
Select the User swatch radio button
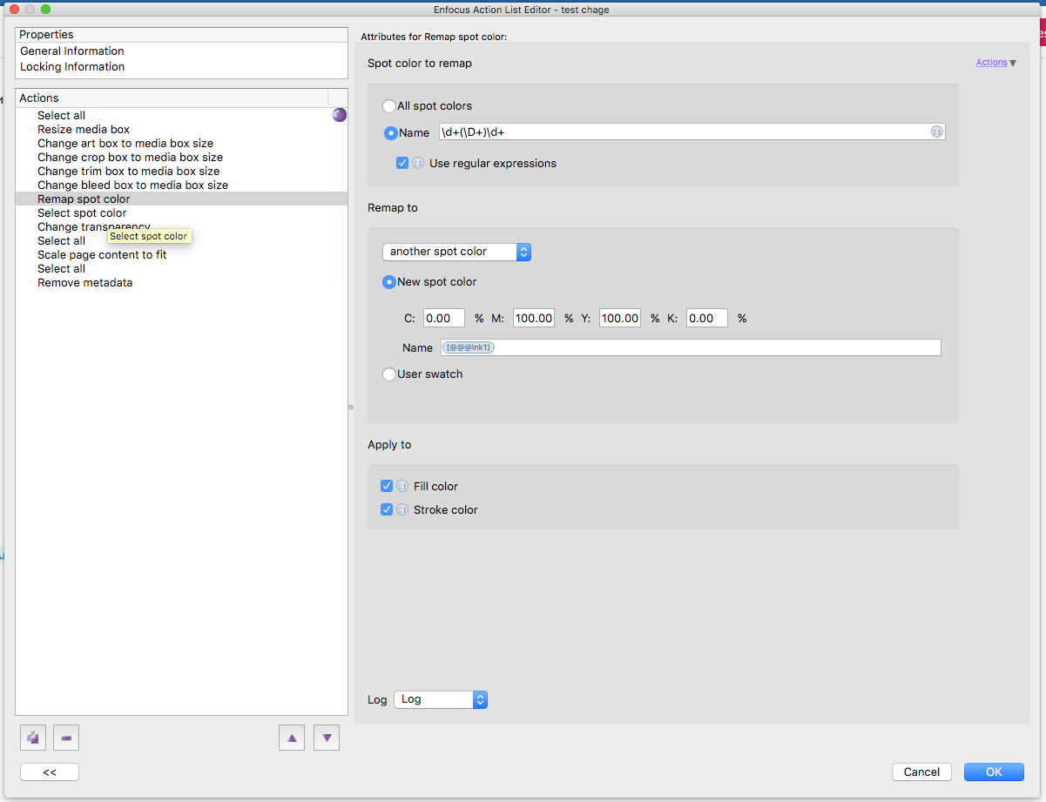point(389,374)
